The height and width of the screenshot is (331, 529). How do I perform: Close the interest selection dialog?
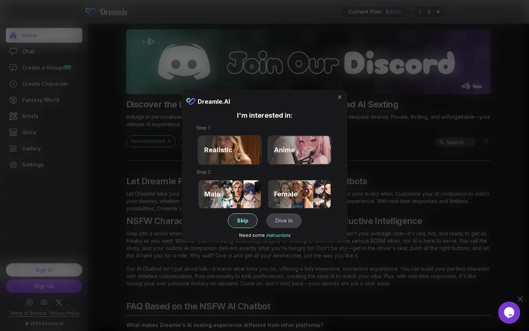(x=340, y=97)
